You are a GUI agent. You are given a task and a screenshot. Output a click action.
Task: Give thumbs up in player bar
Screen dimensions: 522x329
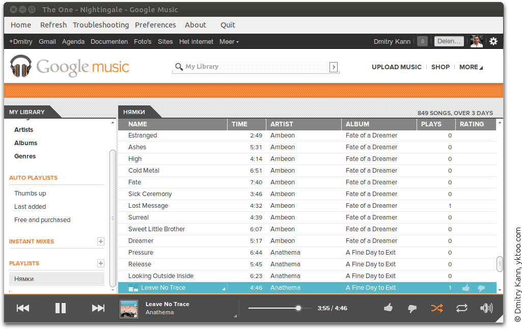tap(388, 308)
